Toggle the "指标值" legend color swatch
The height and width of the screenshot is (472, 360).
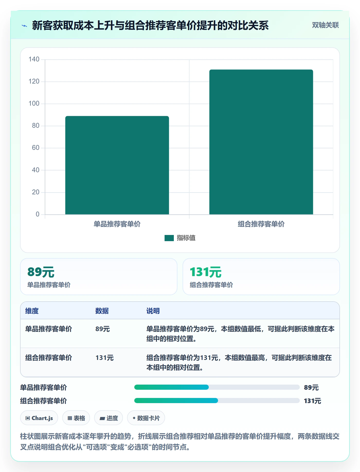pyautogui.click(x=169, y=238)
